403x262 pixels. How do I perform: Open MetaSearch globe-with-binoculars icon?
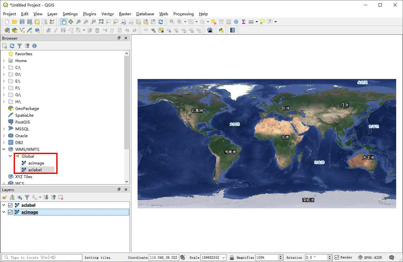pyautogui.click(x=210, y=30)
